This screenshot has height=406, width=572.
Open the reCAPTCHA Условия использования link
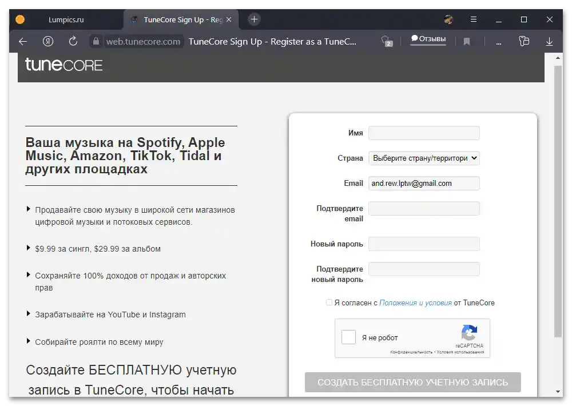[x=460, y=352]
